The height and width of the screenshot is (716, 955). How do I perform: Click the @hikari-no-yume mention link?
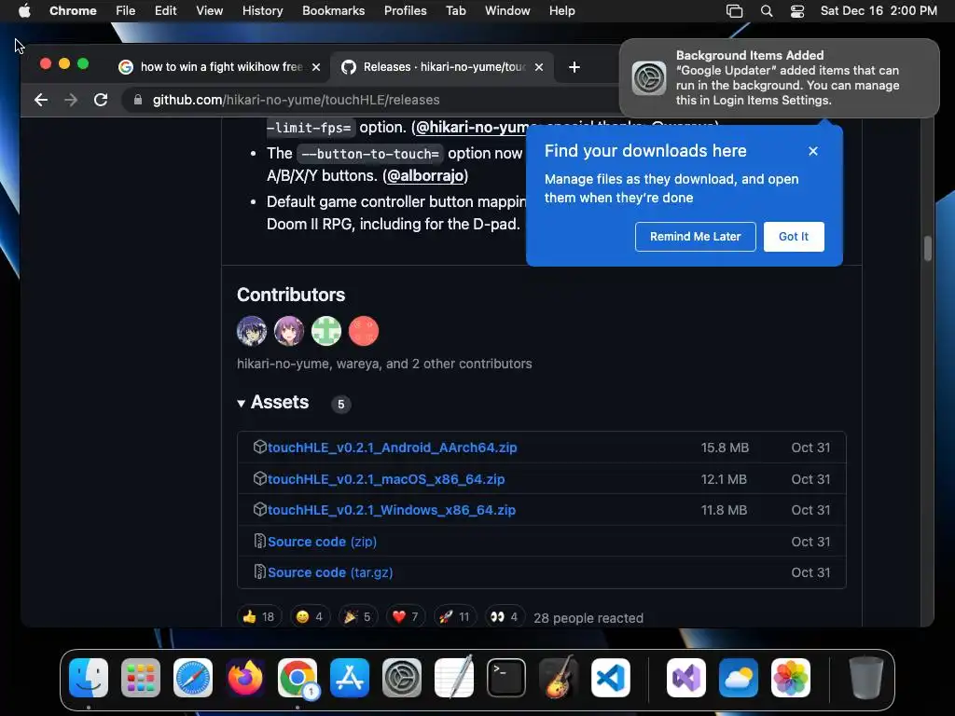[x=472, y=127]
